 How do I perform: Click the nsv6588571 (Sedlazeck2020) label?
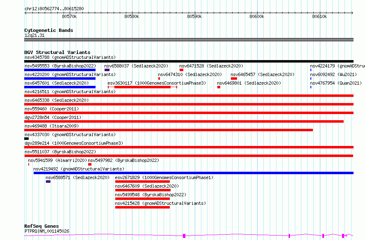pos(78,177)
